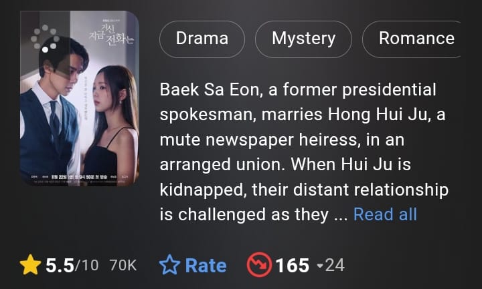Click the Baek Sa Eon plot summary text
The image size is (482, 289).
[304, 152]
